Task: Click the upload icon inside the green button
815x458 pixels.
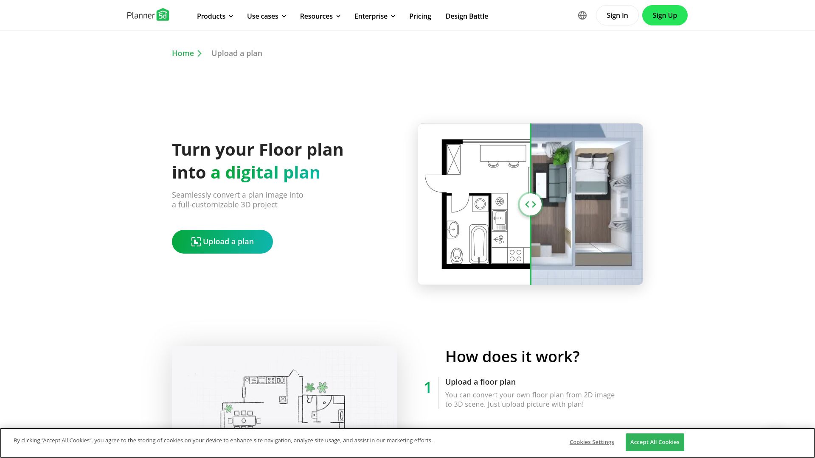Action: 196,241
